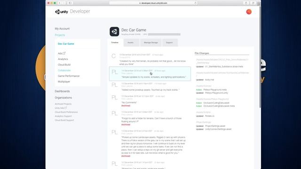The image size is (301, 169).
Task: Click the Unity logo in the header
Action: (62, 12)
